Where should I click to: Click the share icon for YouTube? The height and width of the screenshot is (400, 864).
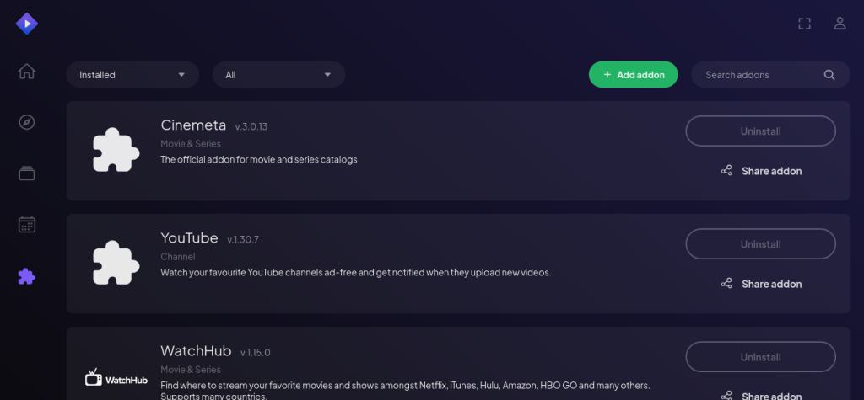click(x=726, y=283)
